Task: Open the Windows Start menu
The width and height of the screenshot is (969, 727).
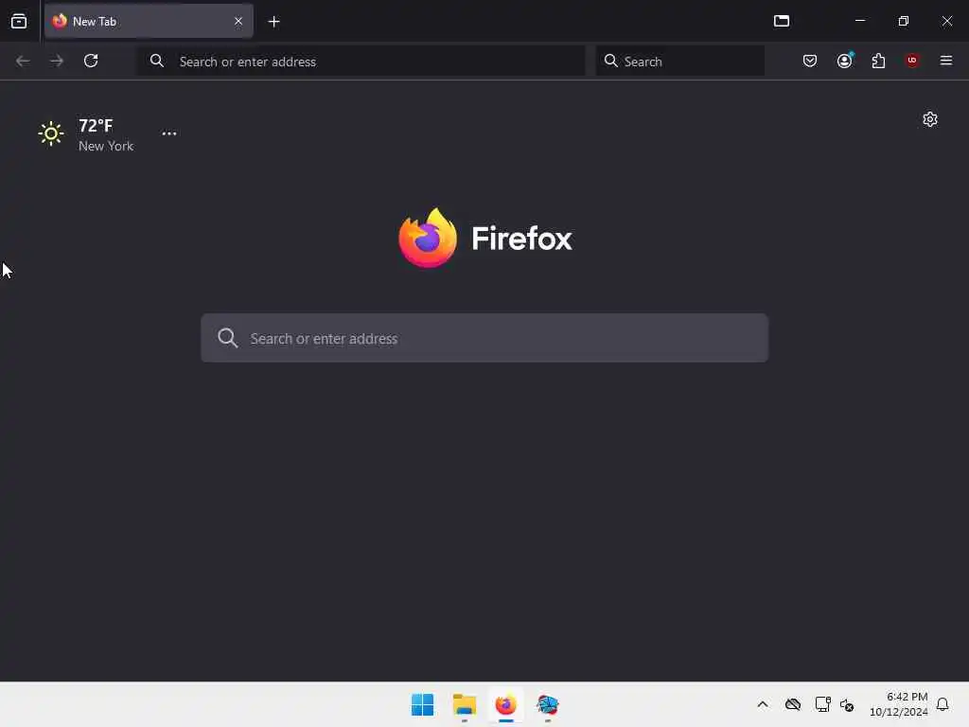Action: pos(423,704)
